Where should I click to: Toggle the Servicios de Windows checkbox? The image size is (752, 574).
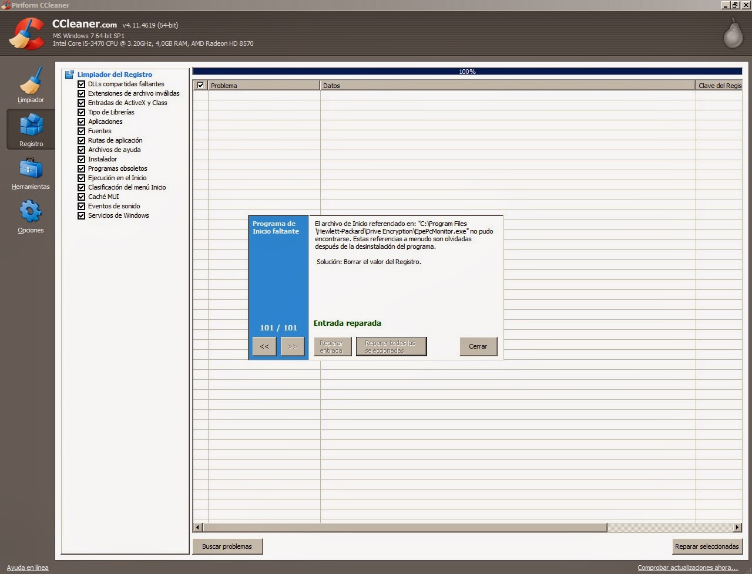point(82,215)
